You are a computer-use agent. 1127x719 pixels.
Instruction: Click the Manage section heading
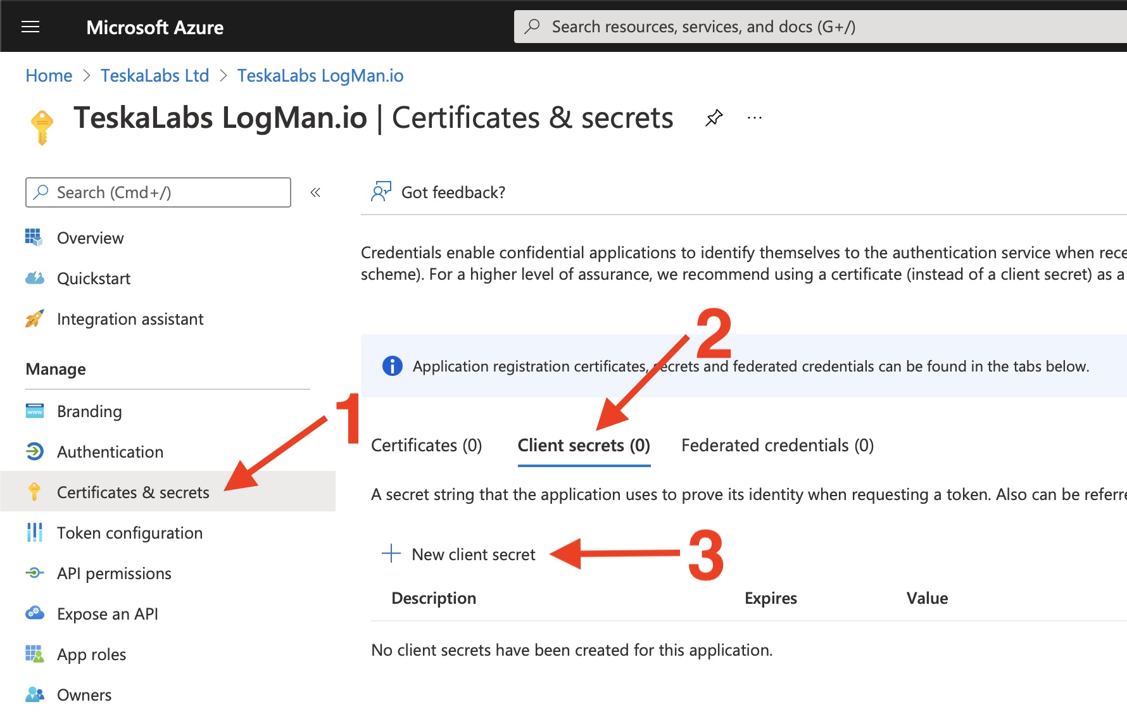click(56, 369)
